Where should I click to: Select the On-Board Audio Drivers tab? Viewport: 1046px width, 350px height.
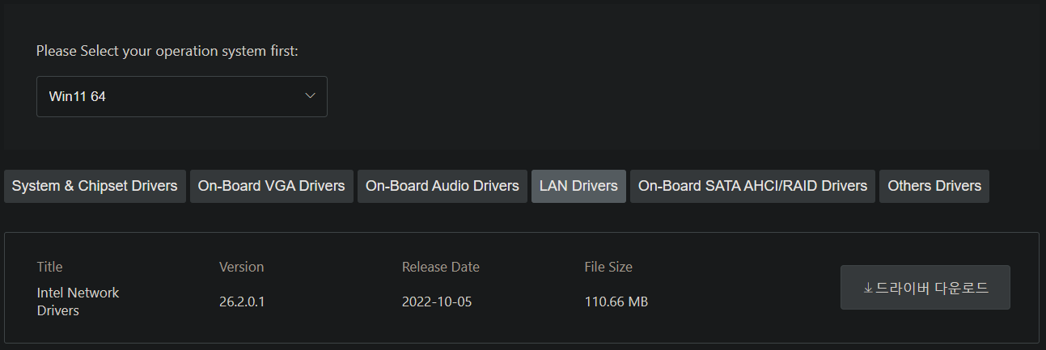pyautogui.click(x=442, y=186)
